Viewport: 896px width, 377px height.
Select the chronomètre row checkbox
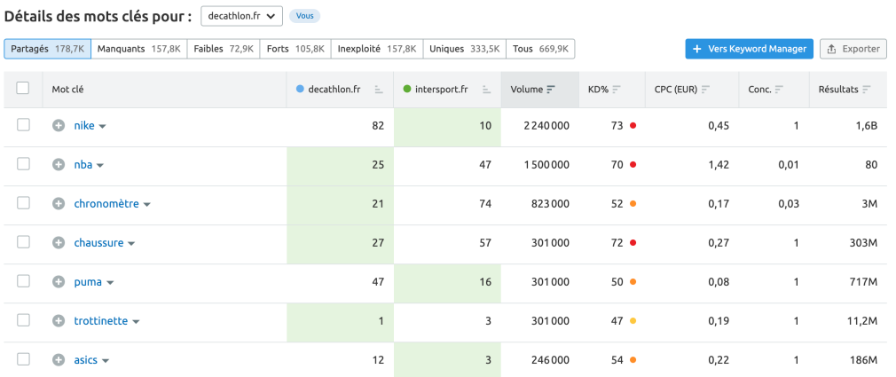click(23, 203)
